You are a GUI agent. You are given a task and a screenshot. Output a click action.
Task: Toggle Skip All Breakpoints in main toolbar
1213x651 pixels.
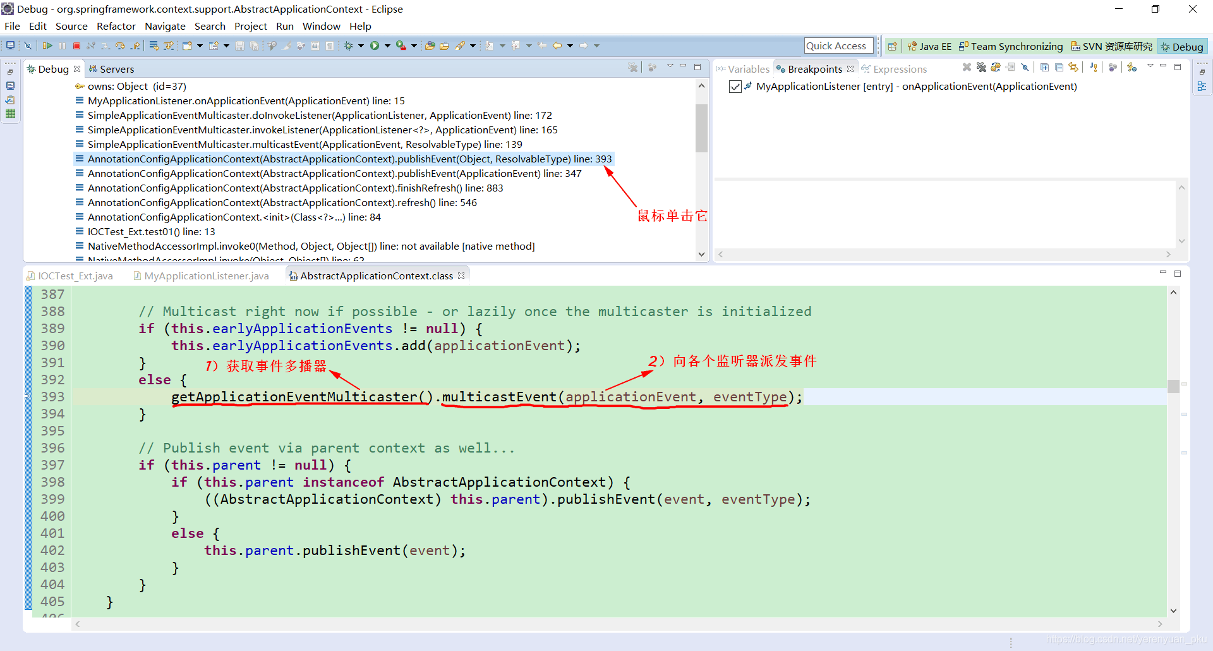(x=28, y=46)
